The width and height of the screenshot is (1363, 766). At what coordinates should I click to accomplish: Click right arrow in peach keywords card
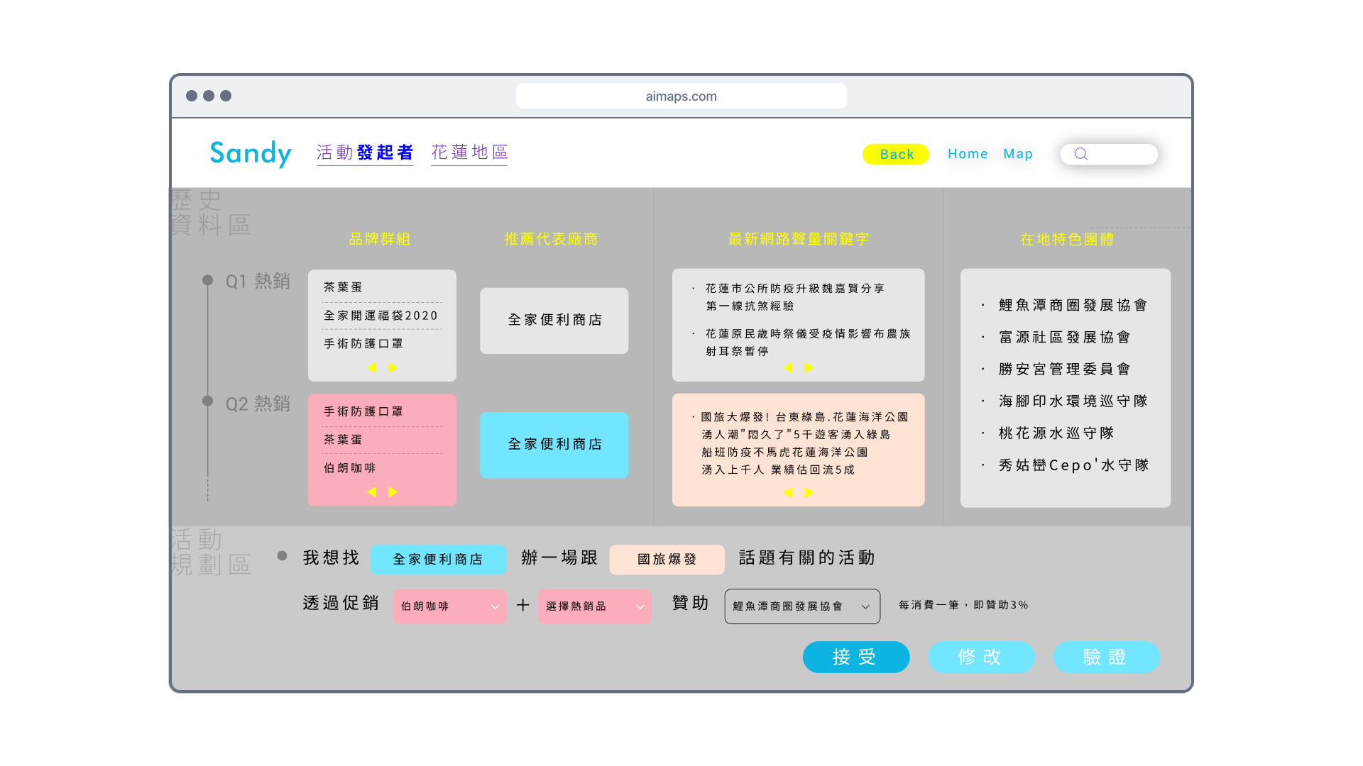[809, 492]
